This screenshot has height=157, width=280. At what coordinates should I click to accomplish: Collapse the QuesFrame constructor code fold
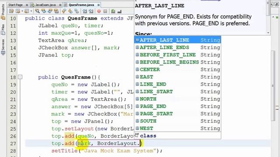20,77
